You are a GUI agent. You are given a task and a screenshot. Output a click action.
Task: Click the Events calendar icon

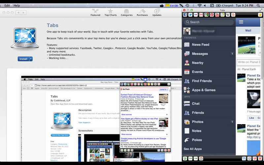pyautogui.click(x=187, y=72)
